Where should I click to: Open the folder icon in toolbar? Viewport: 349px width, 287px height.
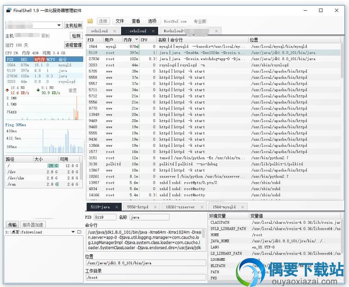[x=90, y=21]
